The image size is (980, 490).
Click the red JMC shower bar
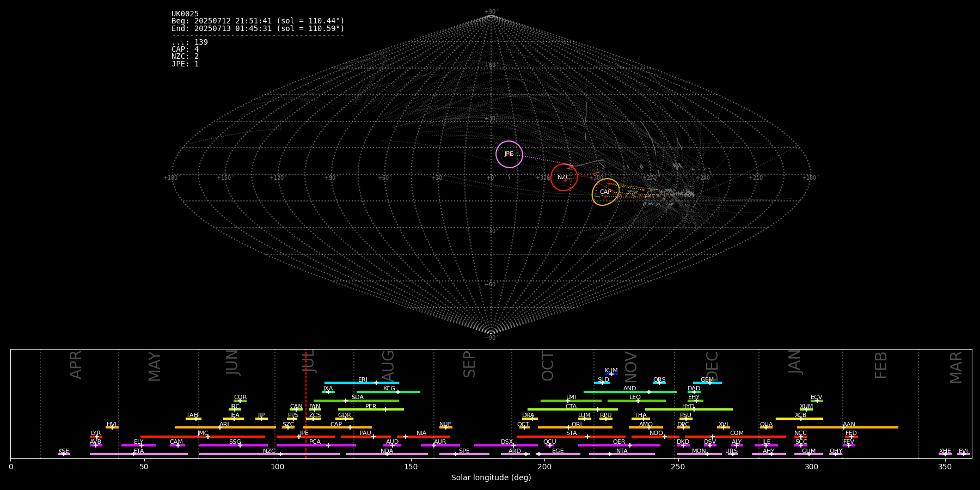(x=203, y=436)
